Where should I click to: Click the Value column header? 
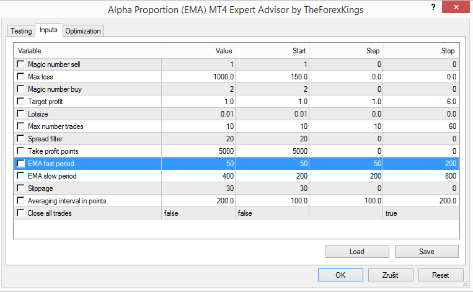pos(198,51)
